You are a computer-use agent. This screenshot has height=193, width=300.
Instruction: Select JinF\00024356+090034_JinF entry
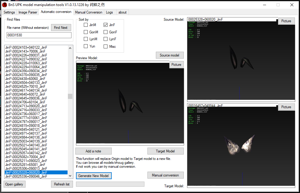point(36,71)
